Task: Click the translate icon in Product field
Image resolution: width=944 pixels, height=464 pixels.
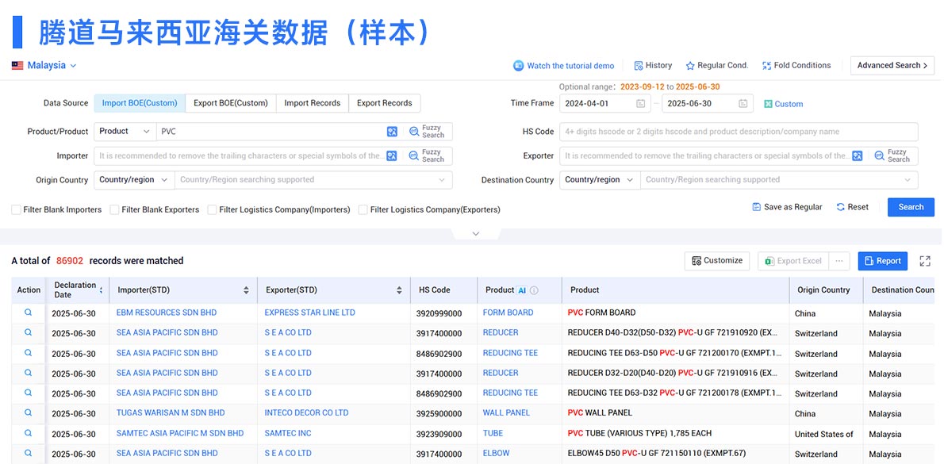Action: [x=392, y=131]
